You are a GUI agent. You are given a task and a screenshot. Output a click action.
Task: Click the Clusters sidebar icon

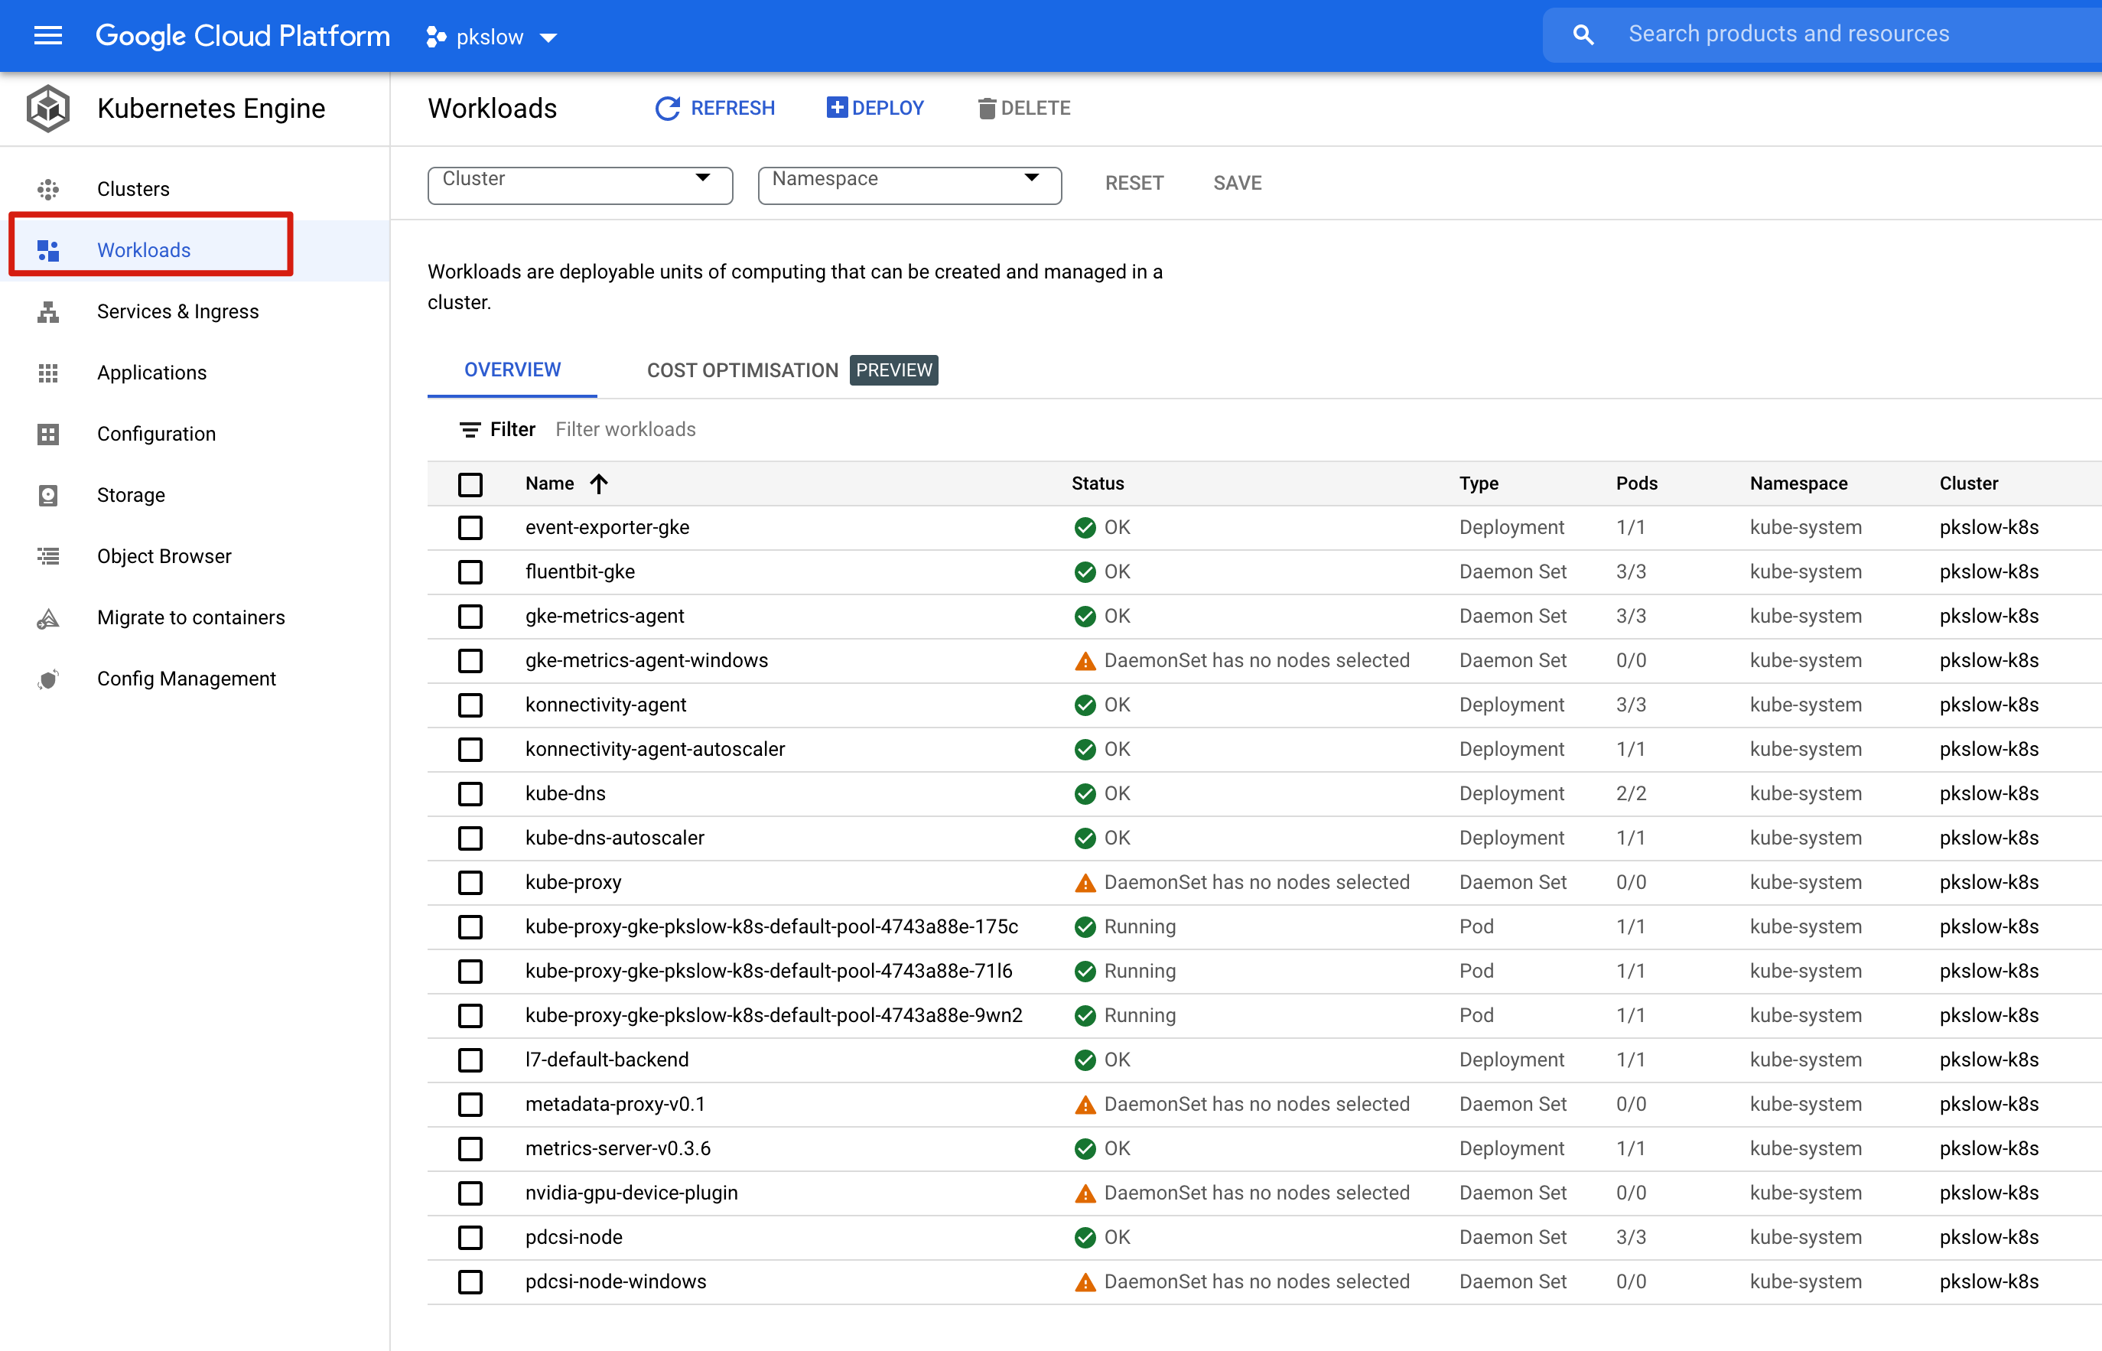click(48, 190)
